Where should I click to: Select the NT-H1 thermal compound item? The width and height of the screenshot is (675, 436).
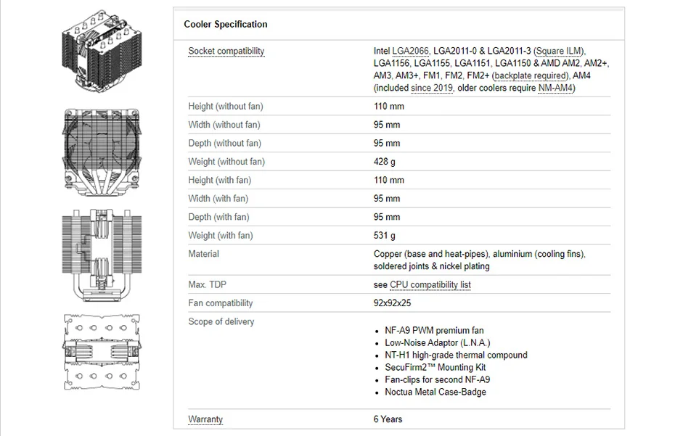456,355
